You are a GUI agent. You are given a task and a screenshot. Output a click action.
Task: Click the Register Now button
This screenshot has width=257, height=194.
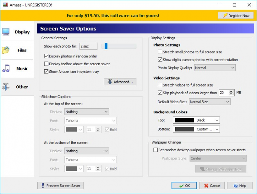236,15
